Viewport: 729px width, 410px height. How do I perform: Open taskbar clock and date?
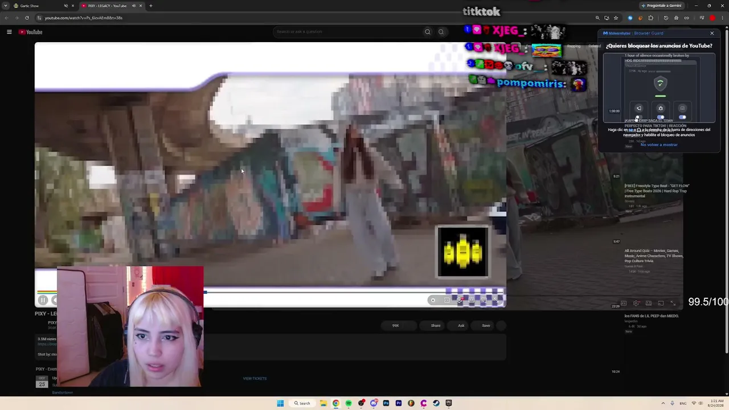pyautogui.click(x=716, y=403)
